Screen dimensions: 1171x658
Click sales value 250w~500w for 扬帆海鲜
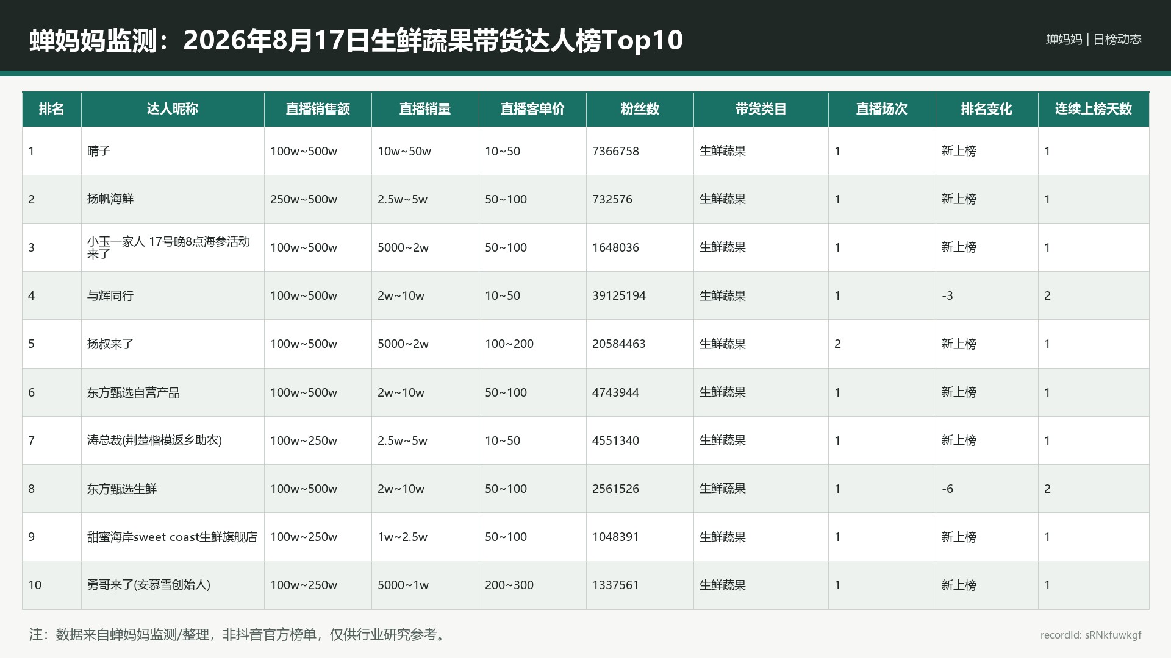304,199
